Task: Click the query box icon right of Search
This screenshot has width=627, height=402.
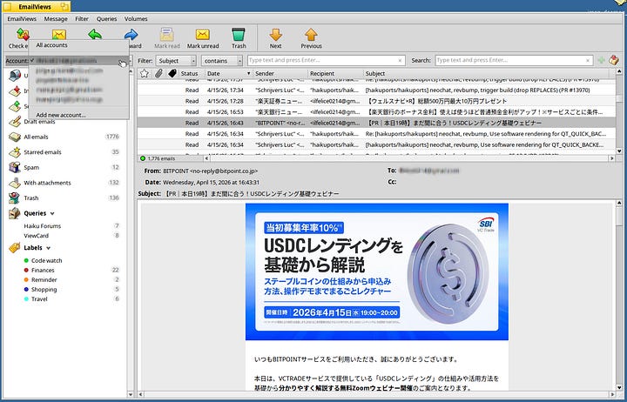Action: tap(613, 60)
